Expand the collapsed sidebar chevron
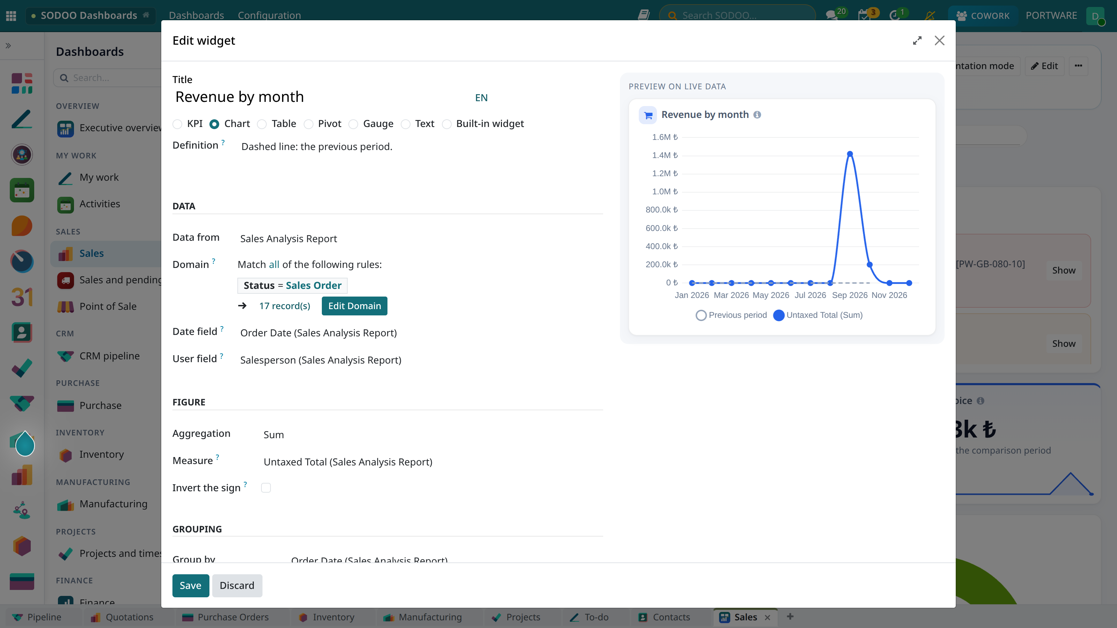 coord(8,45)
